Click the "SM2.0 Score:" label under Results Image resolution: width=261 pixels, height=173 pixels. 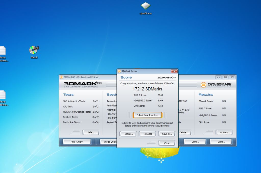click(205, 108)
